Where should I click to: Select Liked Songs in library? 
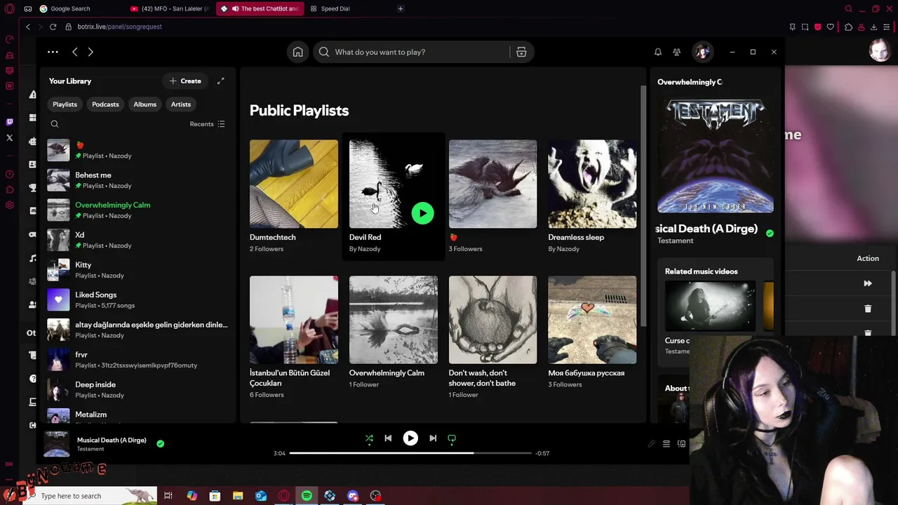pyautogui.click(x=138, y=300)
